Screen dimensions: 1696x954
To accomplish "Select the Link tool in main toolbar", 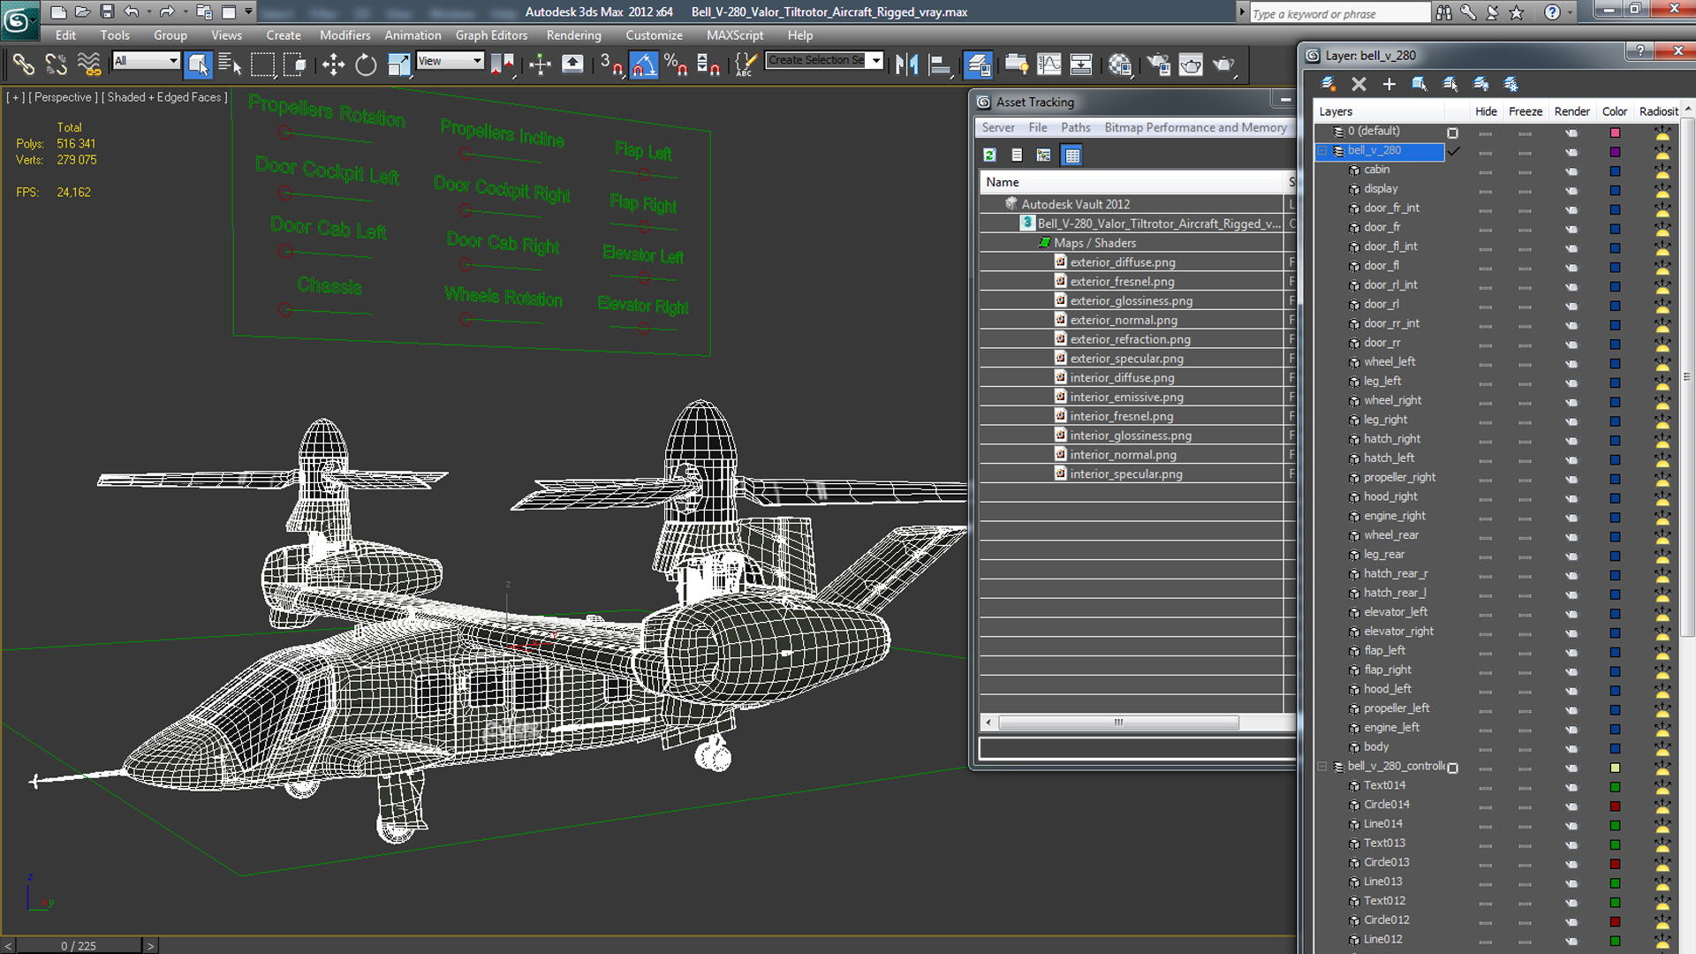I will 24,64.
